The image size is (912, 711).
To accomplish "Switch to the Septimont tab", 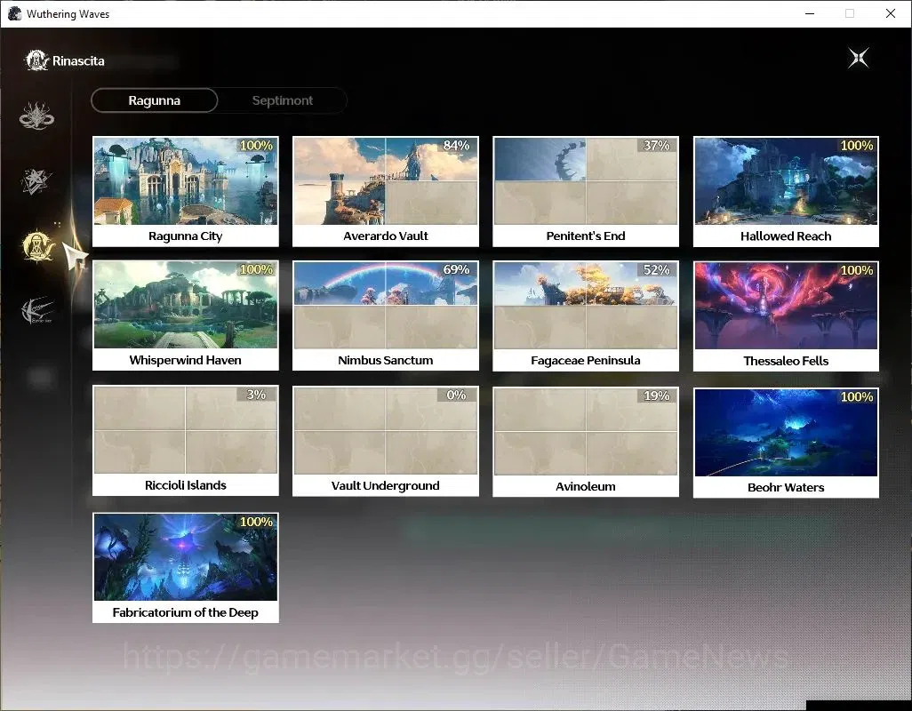I will coord(283,100).
